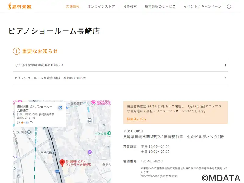244x183 pixels.
Task: Click the phone number 095-816-0280
Action: (x=152, y=161)
